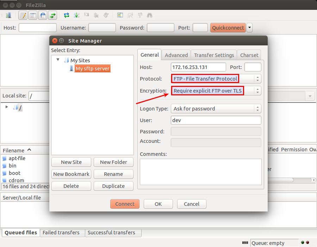Switch to the Advanced tab

[176, 55]
